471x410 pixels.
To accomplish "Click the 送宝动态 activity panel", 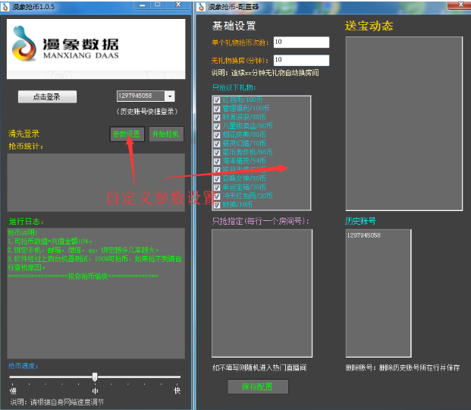I will [404, 124].
